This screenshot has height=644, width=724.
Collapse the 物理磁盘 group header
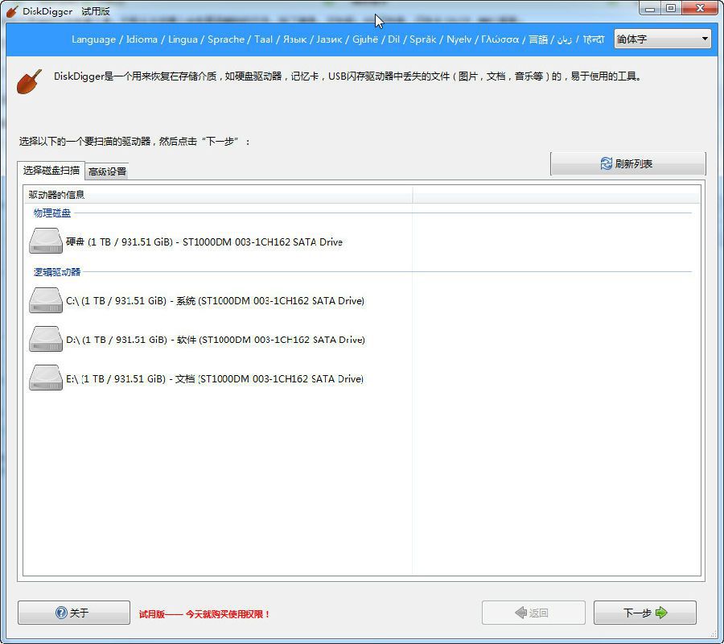[52, 213]
